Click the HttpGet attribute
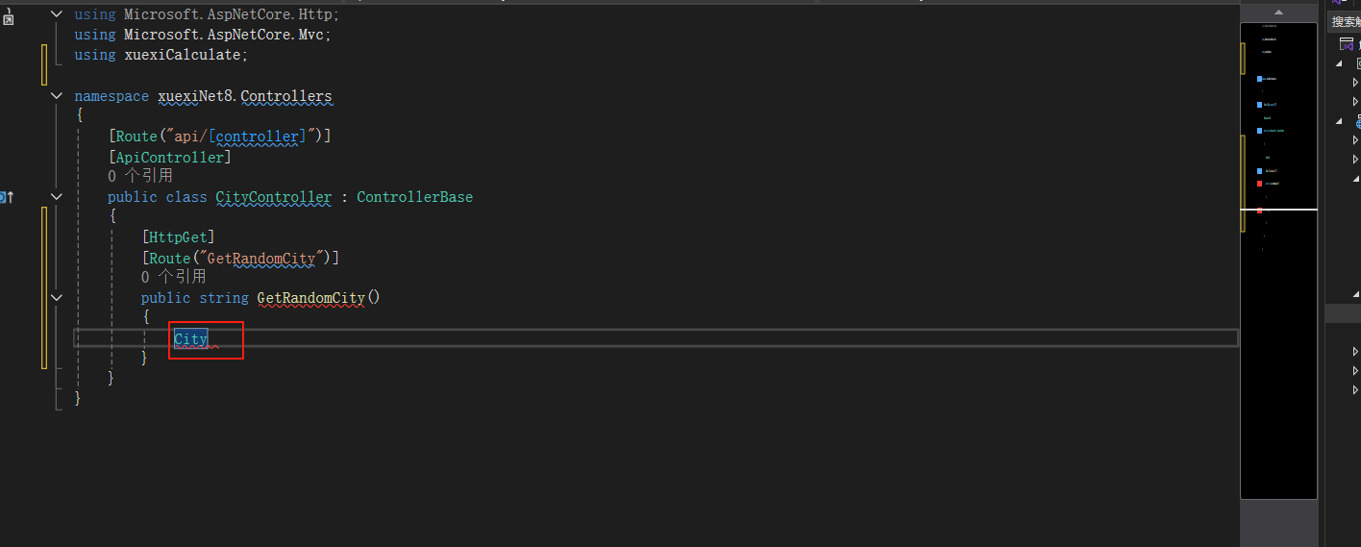The image size is (1361, 547). (x=178, y=236)
